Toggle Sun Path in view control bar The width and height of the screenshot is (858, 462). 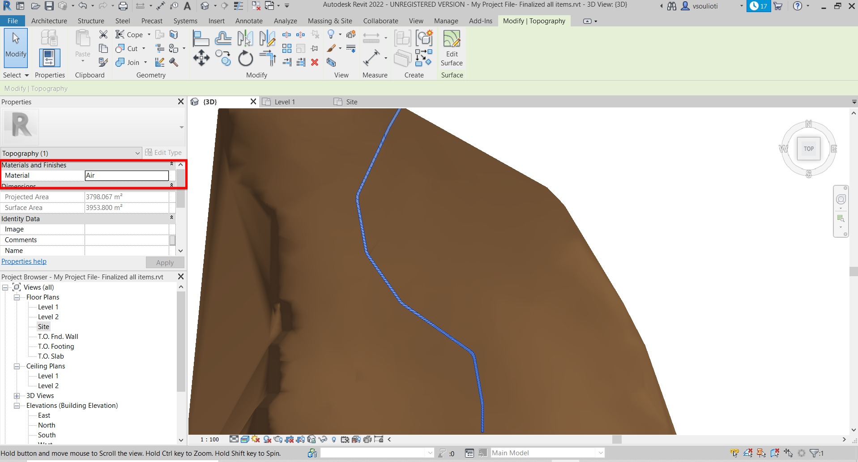pos(256,439)
